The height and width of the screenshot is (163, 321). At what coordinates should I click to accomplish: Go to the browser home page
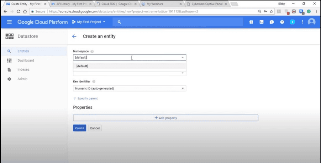(x=25, y=12)
